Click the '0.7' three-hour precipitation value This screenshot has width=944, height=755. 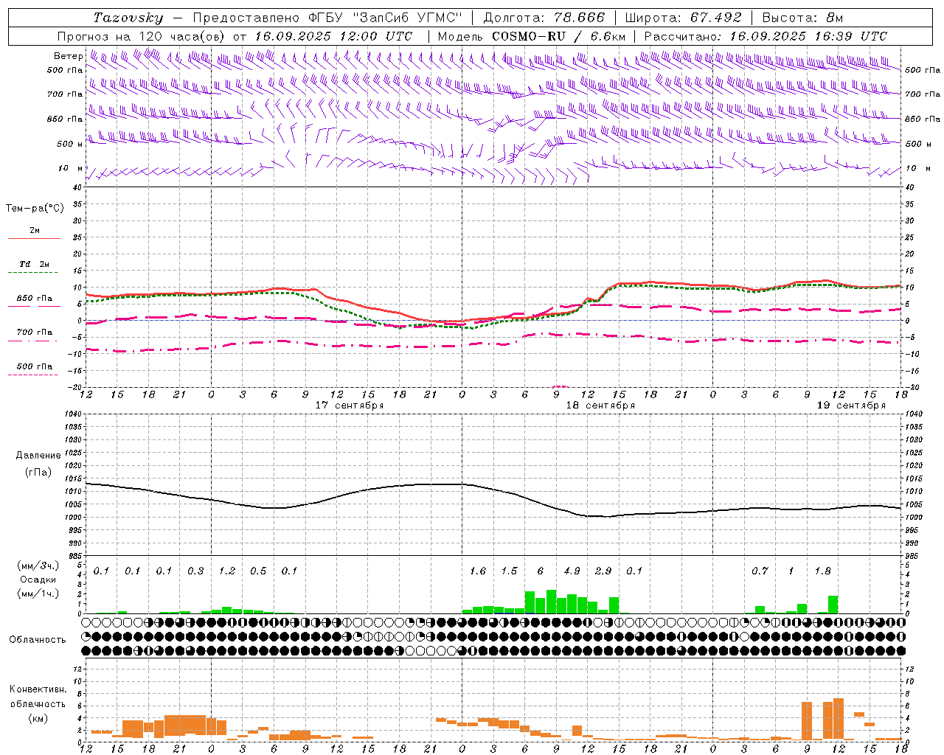(760, 571)
